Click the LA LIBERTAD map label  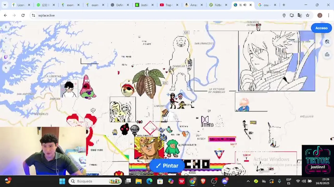pos(53,76)
